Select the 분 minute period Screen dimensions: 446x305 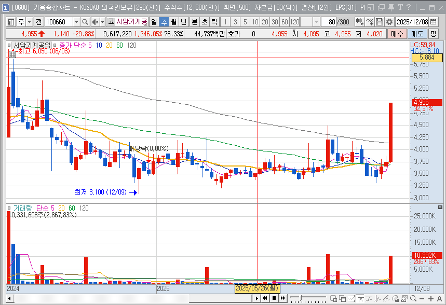(195, 22)
